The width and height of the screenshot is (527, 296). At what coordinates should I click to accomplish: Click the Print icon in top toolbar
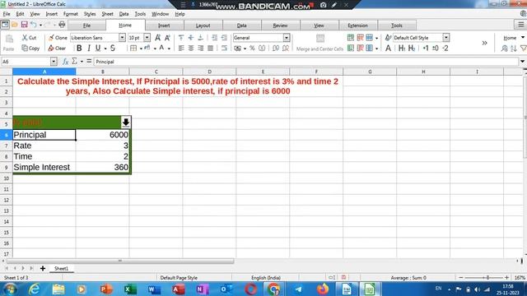pos(62,24)
